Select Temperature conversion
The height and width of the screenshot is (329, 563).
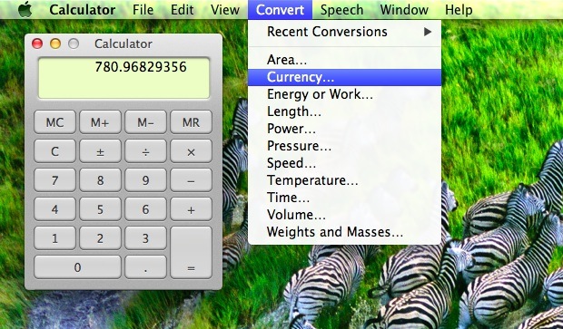point(344,180)
